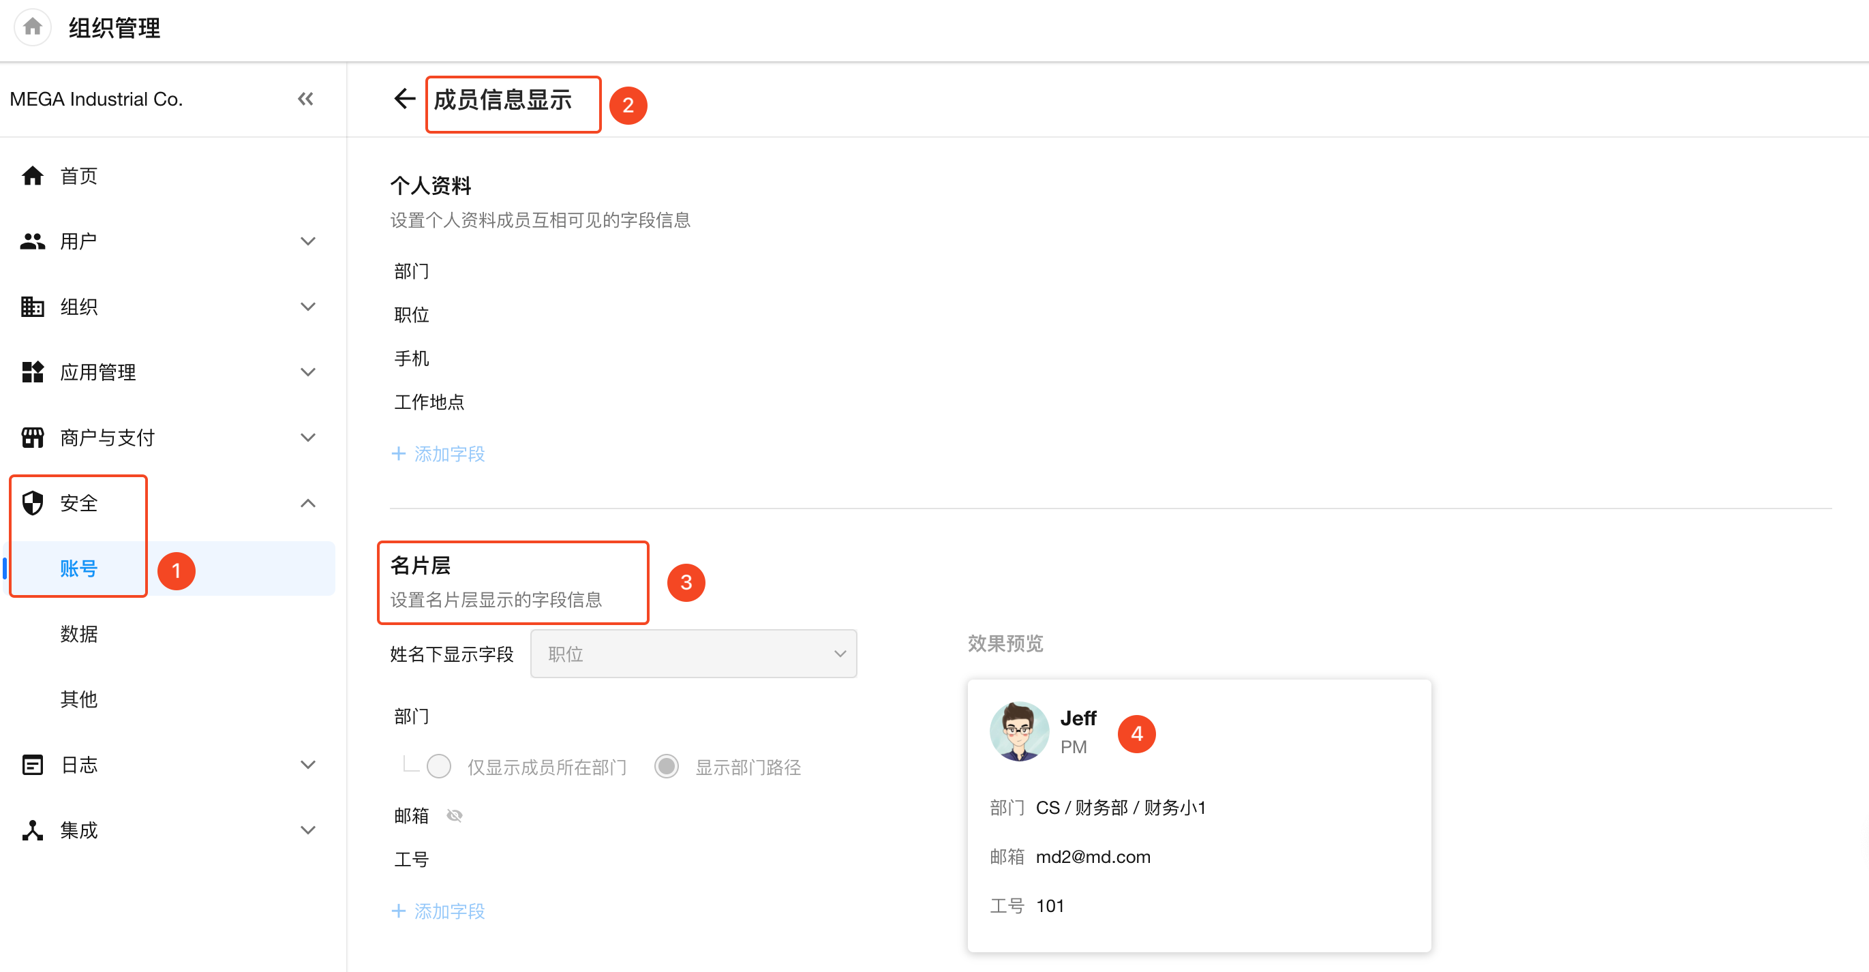Screen dimensions: 1869x972
Task: Click the back arrow next to 成员信息显示
Action: (x=404, y=99)
